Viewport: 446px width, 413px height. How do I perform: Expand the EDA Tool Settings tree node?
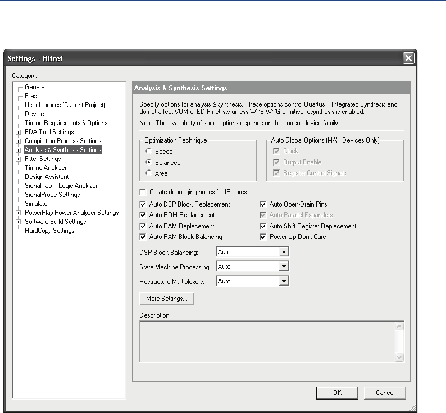pyautogui.click(x=19, y=132)
